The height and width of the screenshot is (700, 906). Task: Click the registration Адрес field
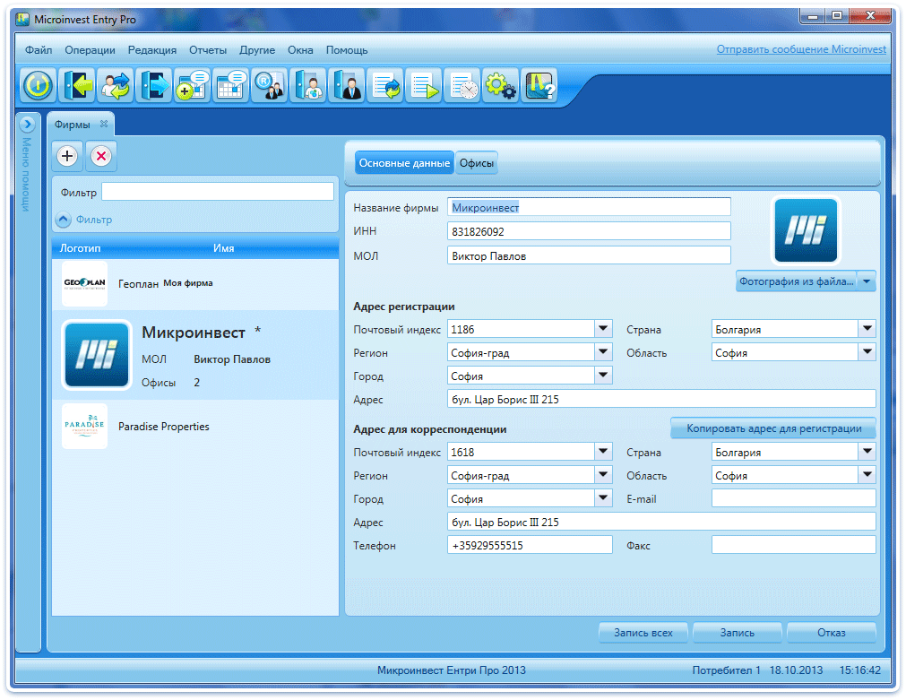[x=661, y=399]
